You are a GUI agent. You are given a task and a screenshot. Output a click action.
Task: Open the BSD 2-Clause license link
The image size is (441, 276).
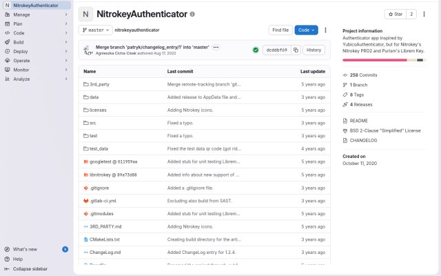(385, 130)
